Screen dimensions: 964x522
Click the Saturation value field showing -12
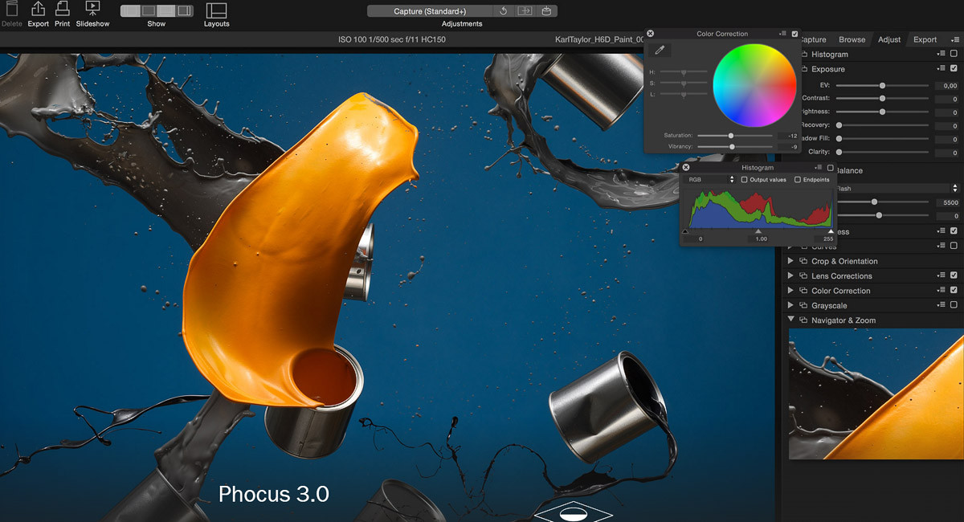(x=787, y=136)
